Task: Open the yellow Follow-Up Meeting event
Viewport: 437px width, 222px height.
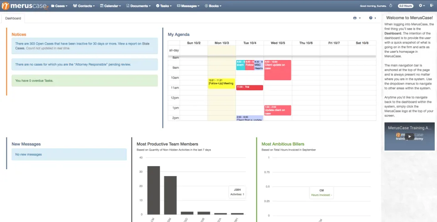Action: (222, 84)
